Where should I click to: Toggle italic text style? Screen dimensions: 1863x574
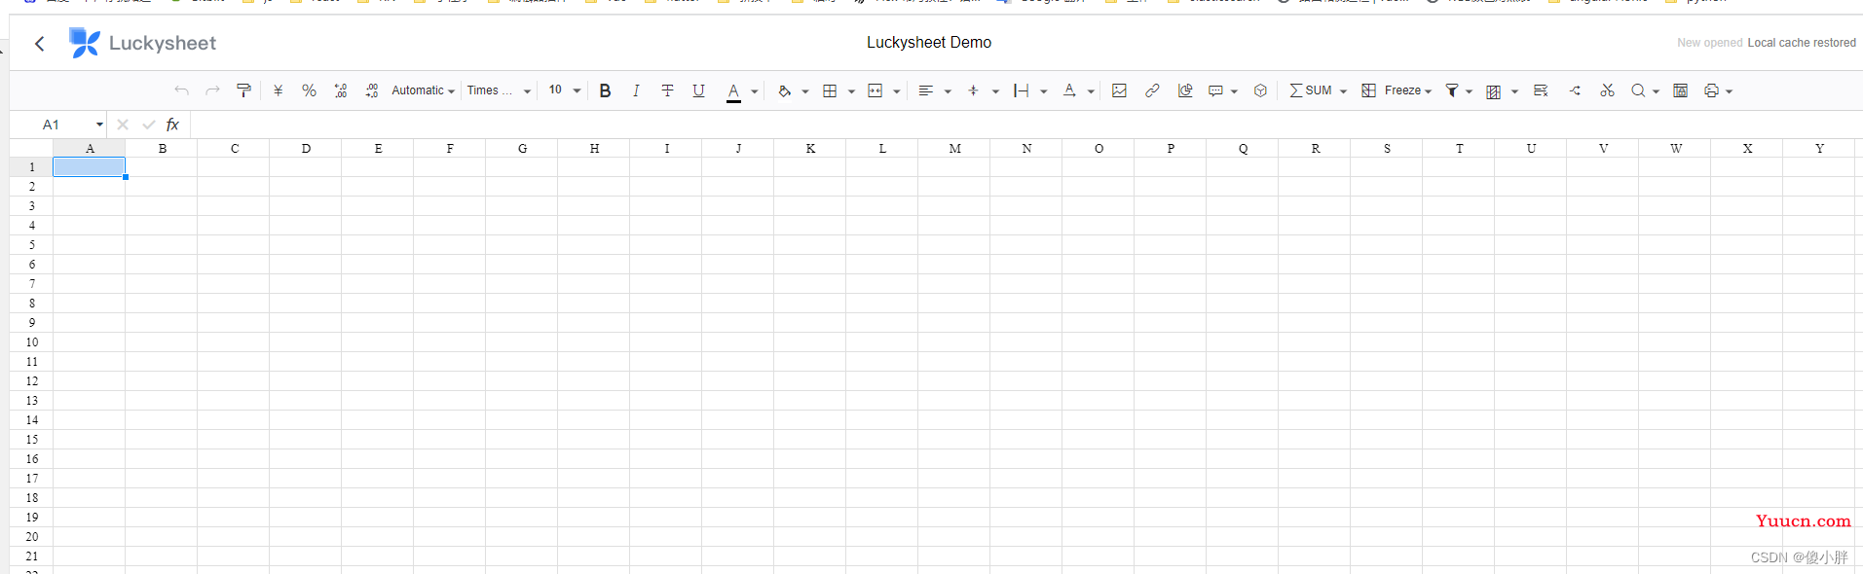pos(636,90)
